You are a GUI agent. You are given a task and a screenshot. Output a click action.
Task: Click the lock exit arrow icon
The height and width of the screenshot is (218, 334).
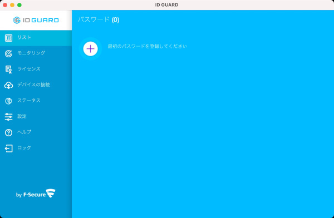(x=8, y=148)
